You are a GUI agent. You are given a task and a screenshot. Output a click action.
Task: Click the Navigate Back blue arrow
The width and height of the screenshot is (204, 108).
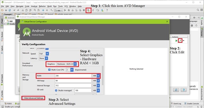[x=43, y=10]
